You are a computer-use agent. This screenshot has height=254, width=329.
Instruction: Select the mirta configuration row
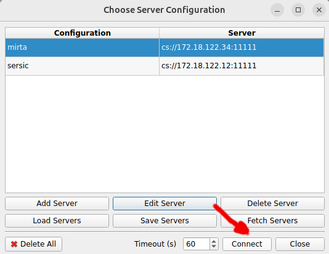pos(164,47)
